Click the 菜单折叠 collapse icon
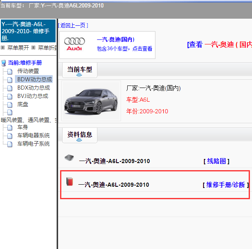This screenshot has width=252, height=249. (33, 47)
